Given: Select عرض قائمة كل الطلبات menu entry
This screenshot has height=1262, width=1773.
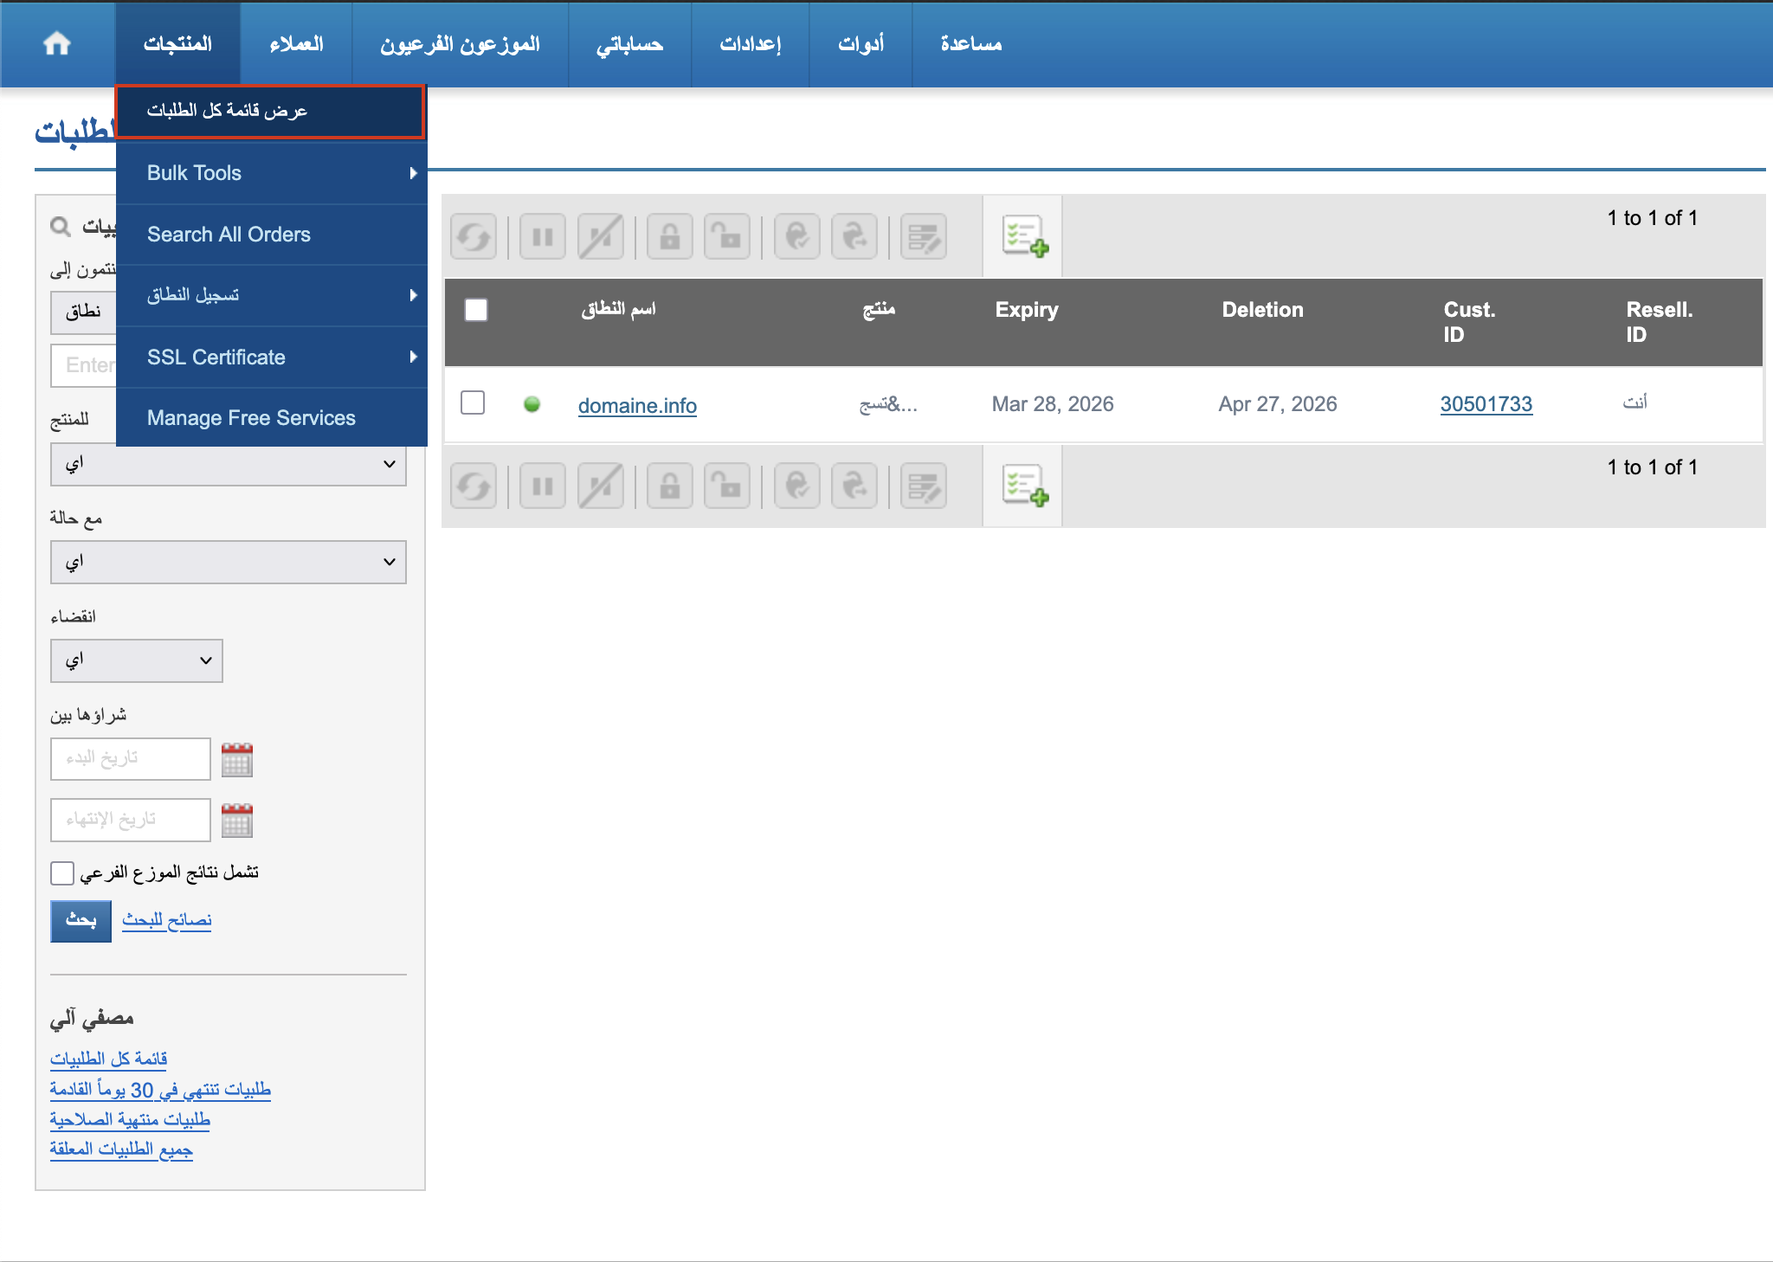Looking at the screenshot, I should (x=269, y=111).
